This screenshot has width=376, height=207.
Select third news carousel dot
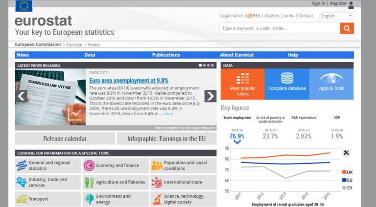(x=209, y=65)
